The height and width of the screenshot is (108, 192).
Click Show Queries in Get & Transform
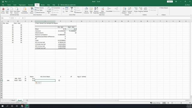(39, 8)
